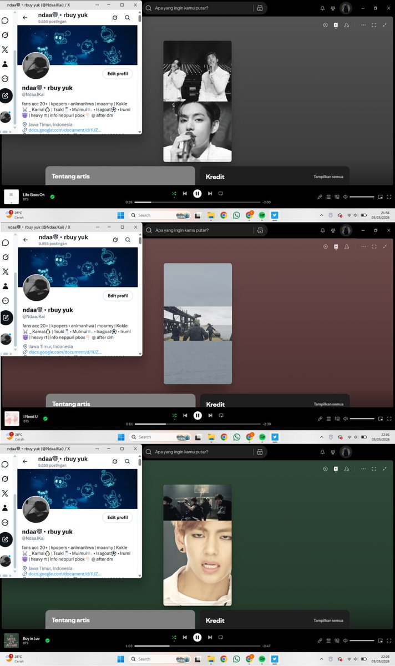Screen dimensions: 395x666
Task: Show hidden tray icons in taskbar showing 22:05
Action: coord(321,659)
